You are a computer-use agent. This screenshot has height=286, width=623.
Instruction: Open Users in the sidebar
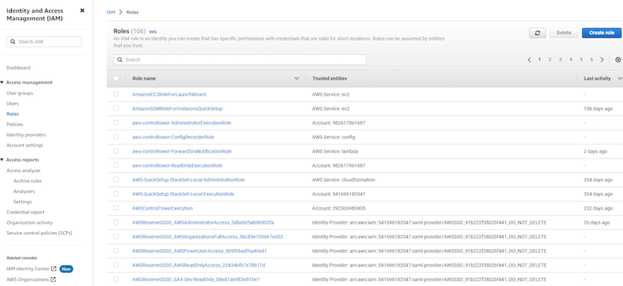tap(13, 104)
